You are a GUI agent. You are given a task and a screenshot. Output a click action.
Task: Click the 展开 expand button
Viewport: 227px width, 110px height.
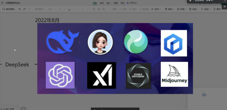pos(217,9)
